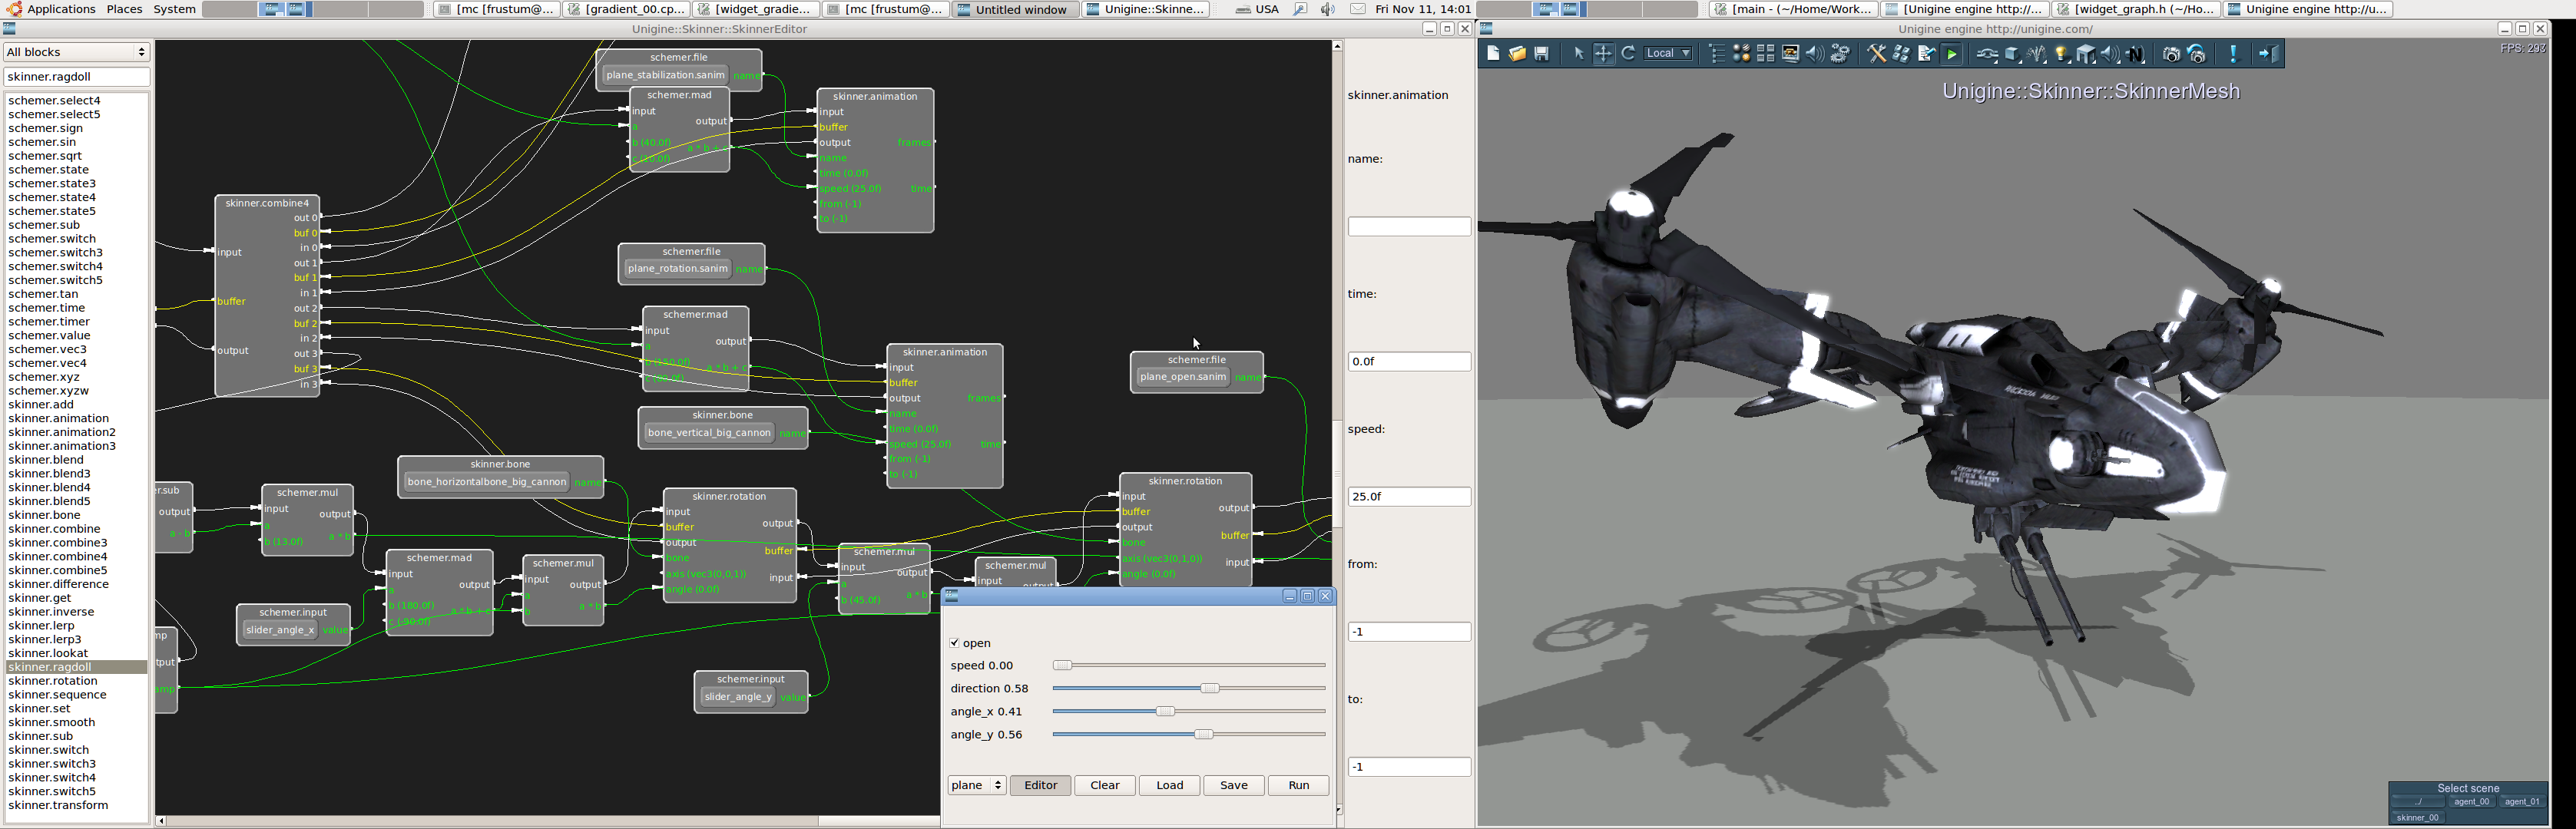The image size is (2576, 829).
Task: Click the floppy disk save icon
Action: (x=1542, y=54)
